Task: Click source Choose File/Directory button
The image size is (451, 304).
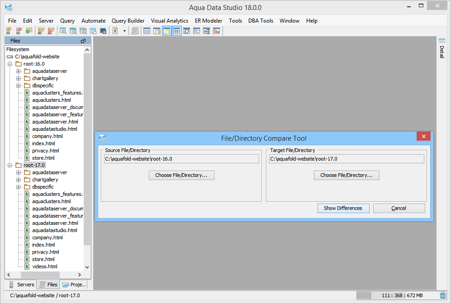Action: pyautogui.click(x=181, y=175)
